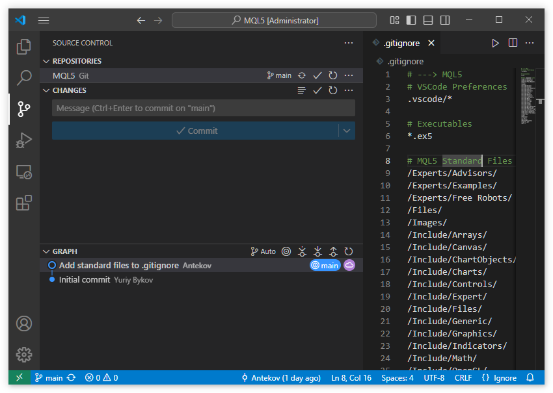Open the Search view in activity bar

[23, 78]
